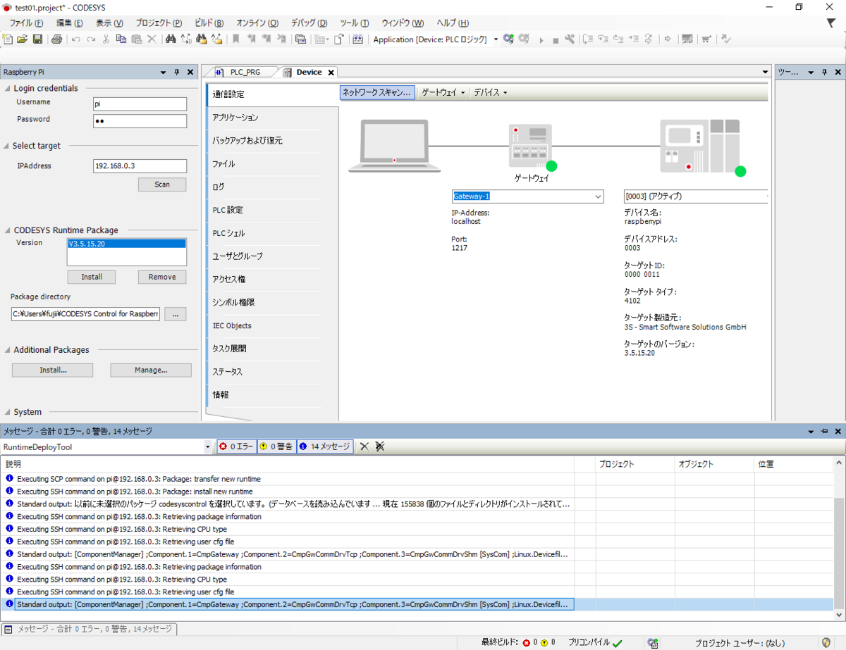
Task: Click the Remove button
Action: coord(162,277)
